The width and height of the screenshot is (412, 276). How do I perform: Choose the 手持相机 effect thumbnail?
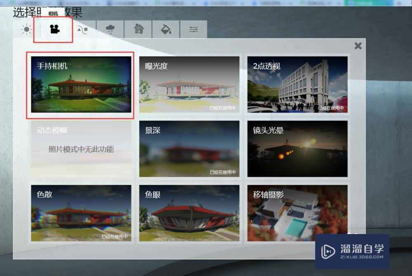pyautogui.click(x=81, y=84)
